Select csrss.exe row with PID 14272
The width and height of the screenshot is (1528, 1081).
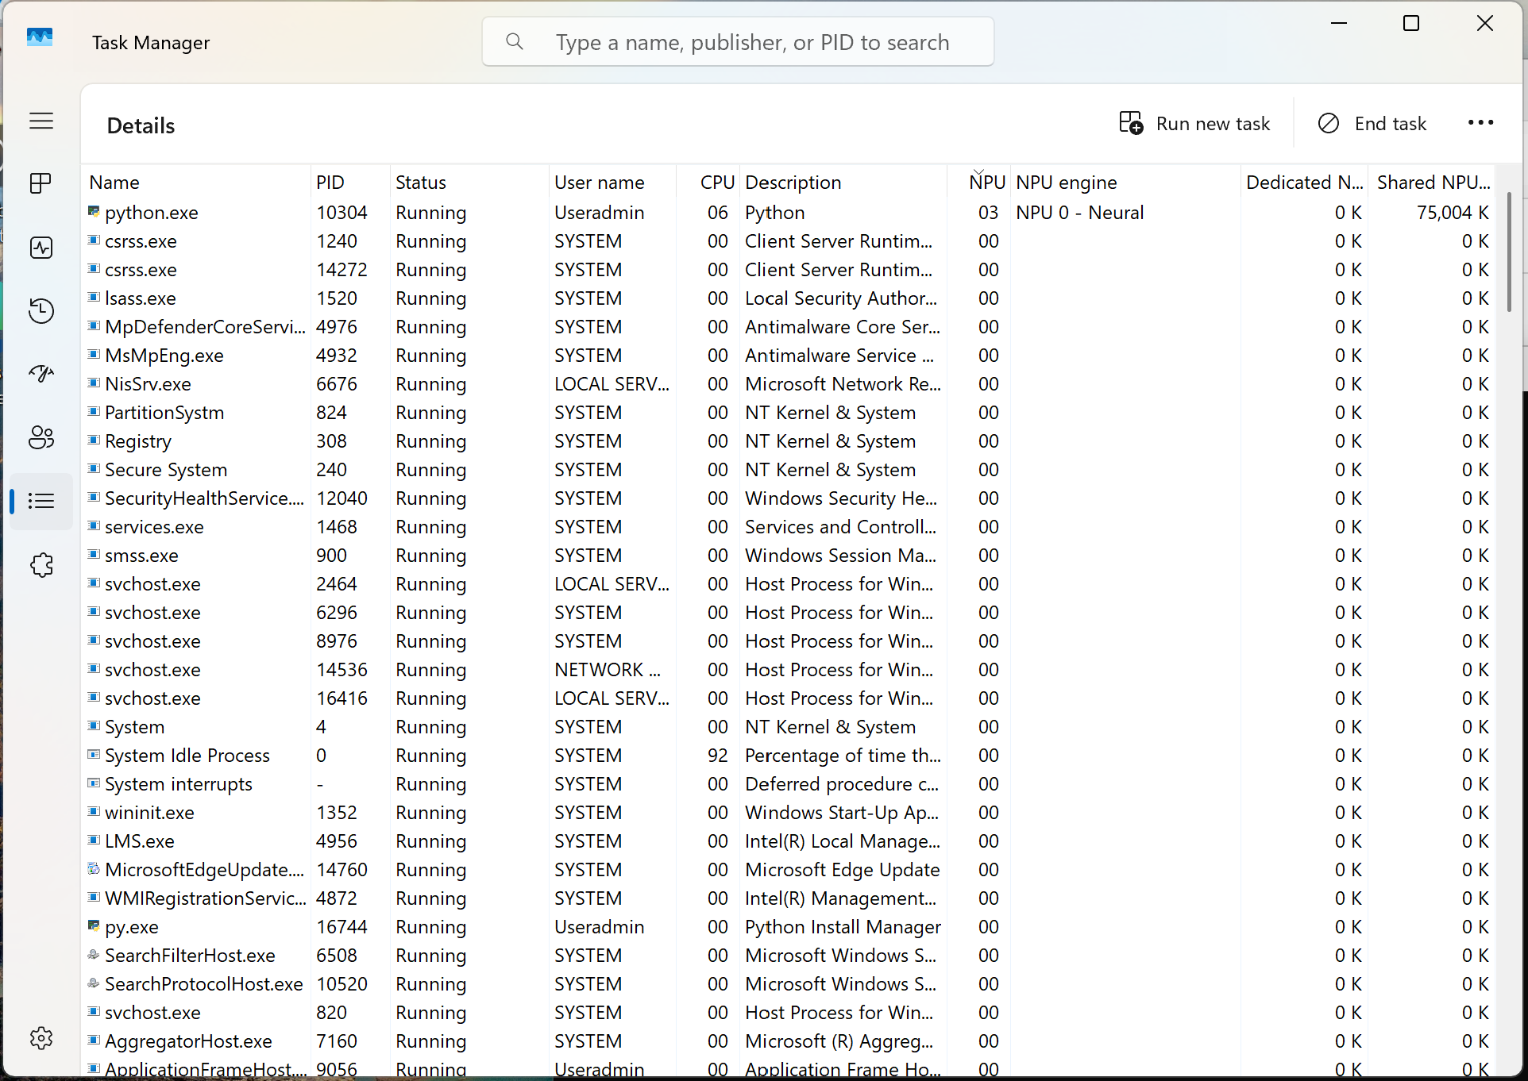[x=789, y=270]
